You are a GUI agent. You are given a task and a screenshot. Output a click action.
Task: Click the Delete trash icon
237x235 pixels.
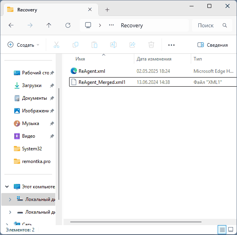pos(151,45)
